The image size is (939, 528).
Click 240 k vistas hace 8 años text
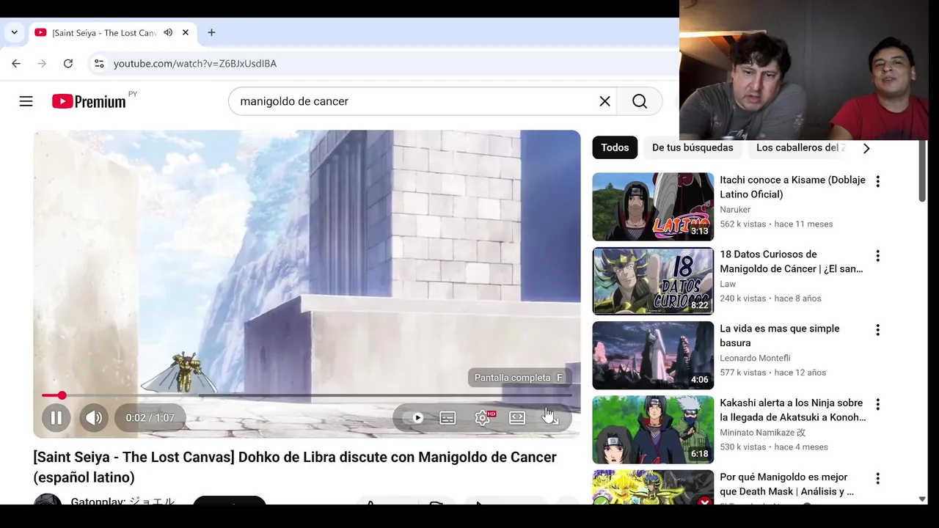click(x=770, y=298)
